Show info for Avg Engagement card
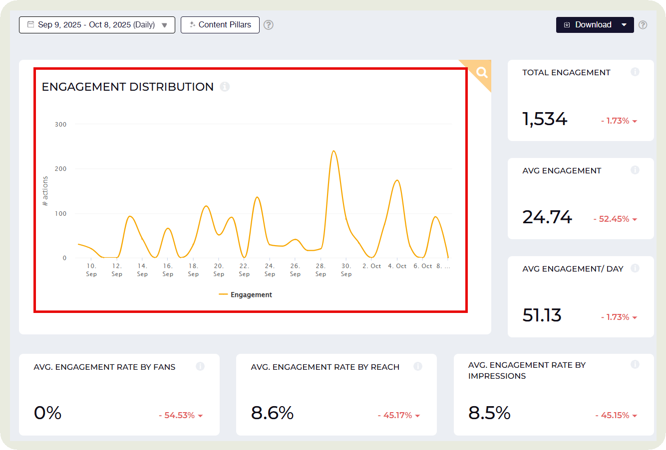The image size is (666, 450). click(635, 170)
